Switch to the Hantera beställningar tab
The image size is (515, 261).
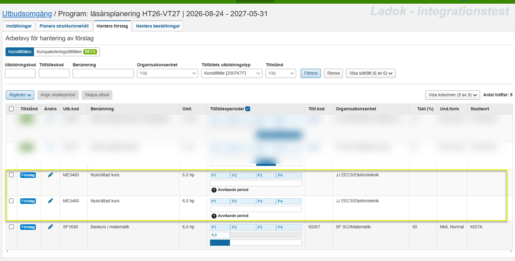[158, 26]
